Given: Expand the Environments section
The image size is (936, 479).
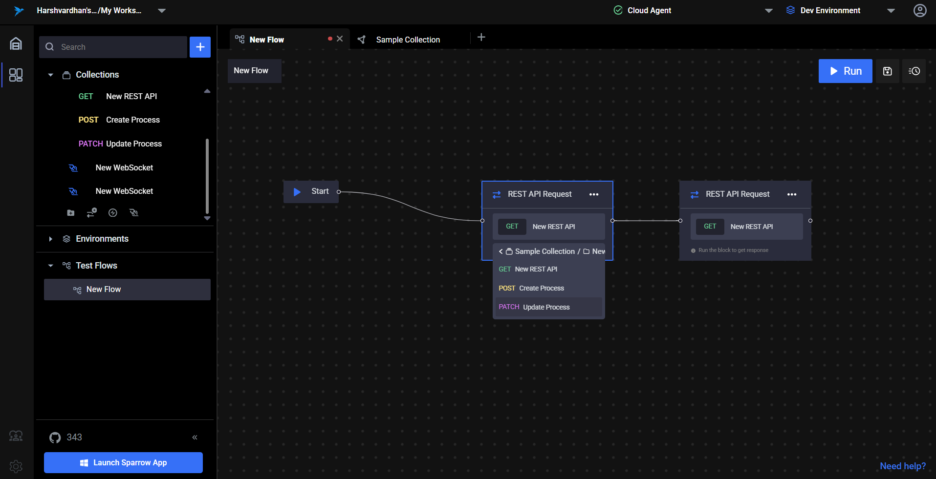Looking at the screenshot, I should click(50, 239).
